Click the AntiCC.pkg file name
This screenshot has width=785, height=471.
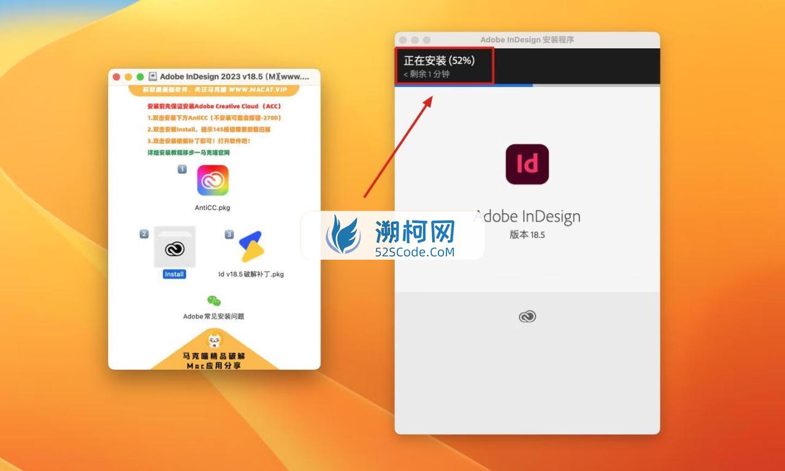[x=213, y=208]
